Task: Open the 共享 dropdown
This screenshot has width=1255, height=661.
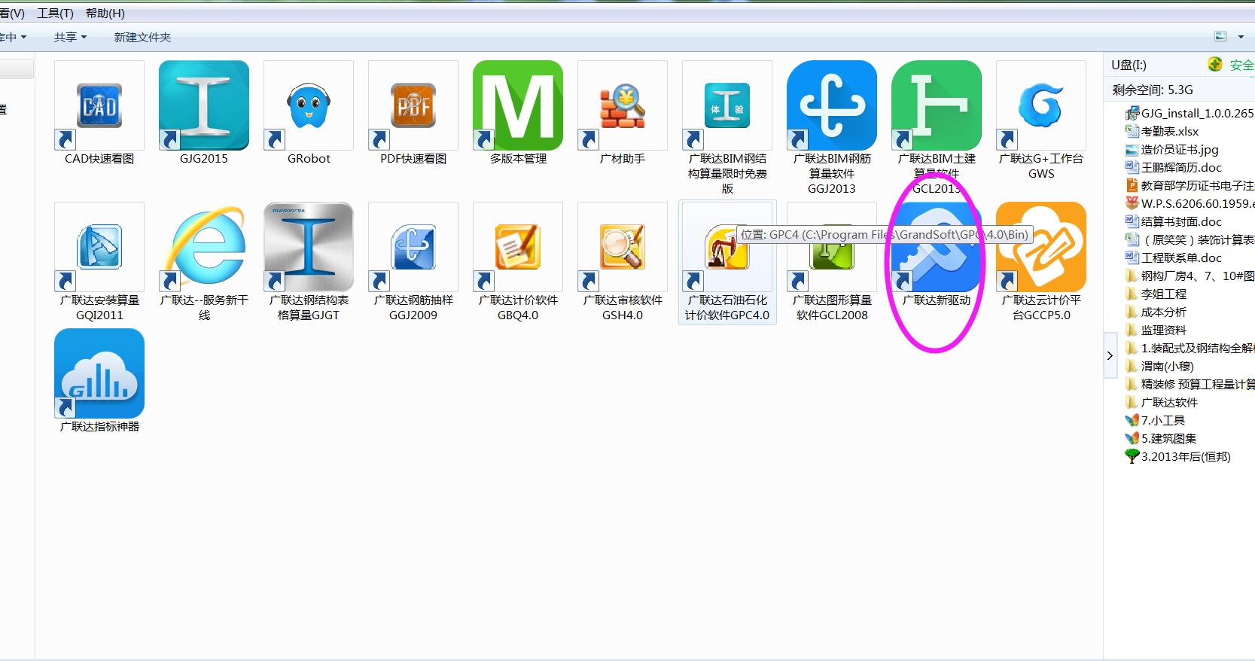Action: click(x=70, y=37)
